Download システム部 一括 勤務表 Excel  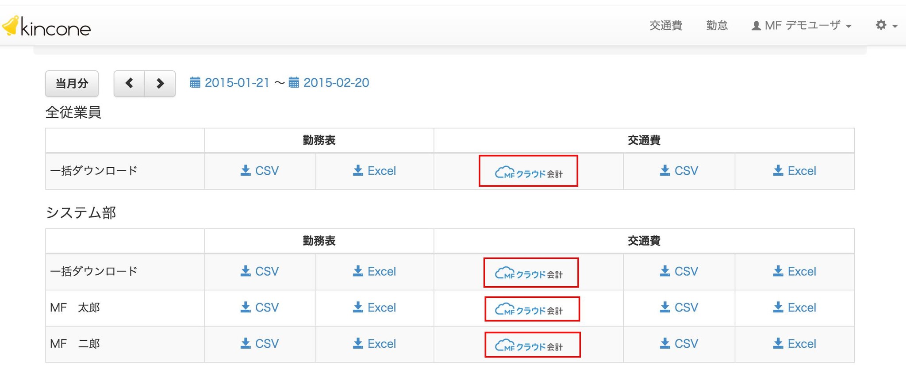point(374,271)
